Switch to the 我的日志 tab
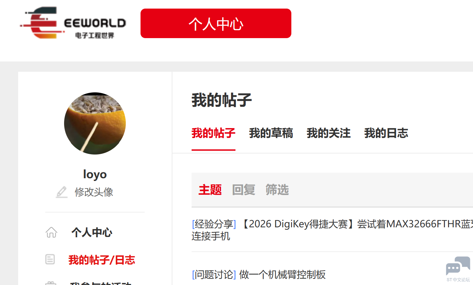Viewport: 473px width, 285px height. (386, 133)
